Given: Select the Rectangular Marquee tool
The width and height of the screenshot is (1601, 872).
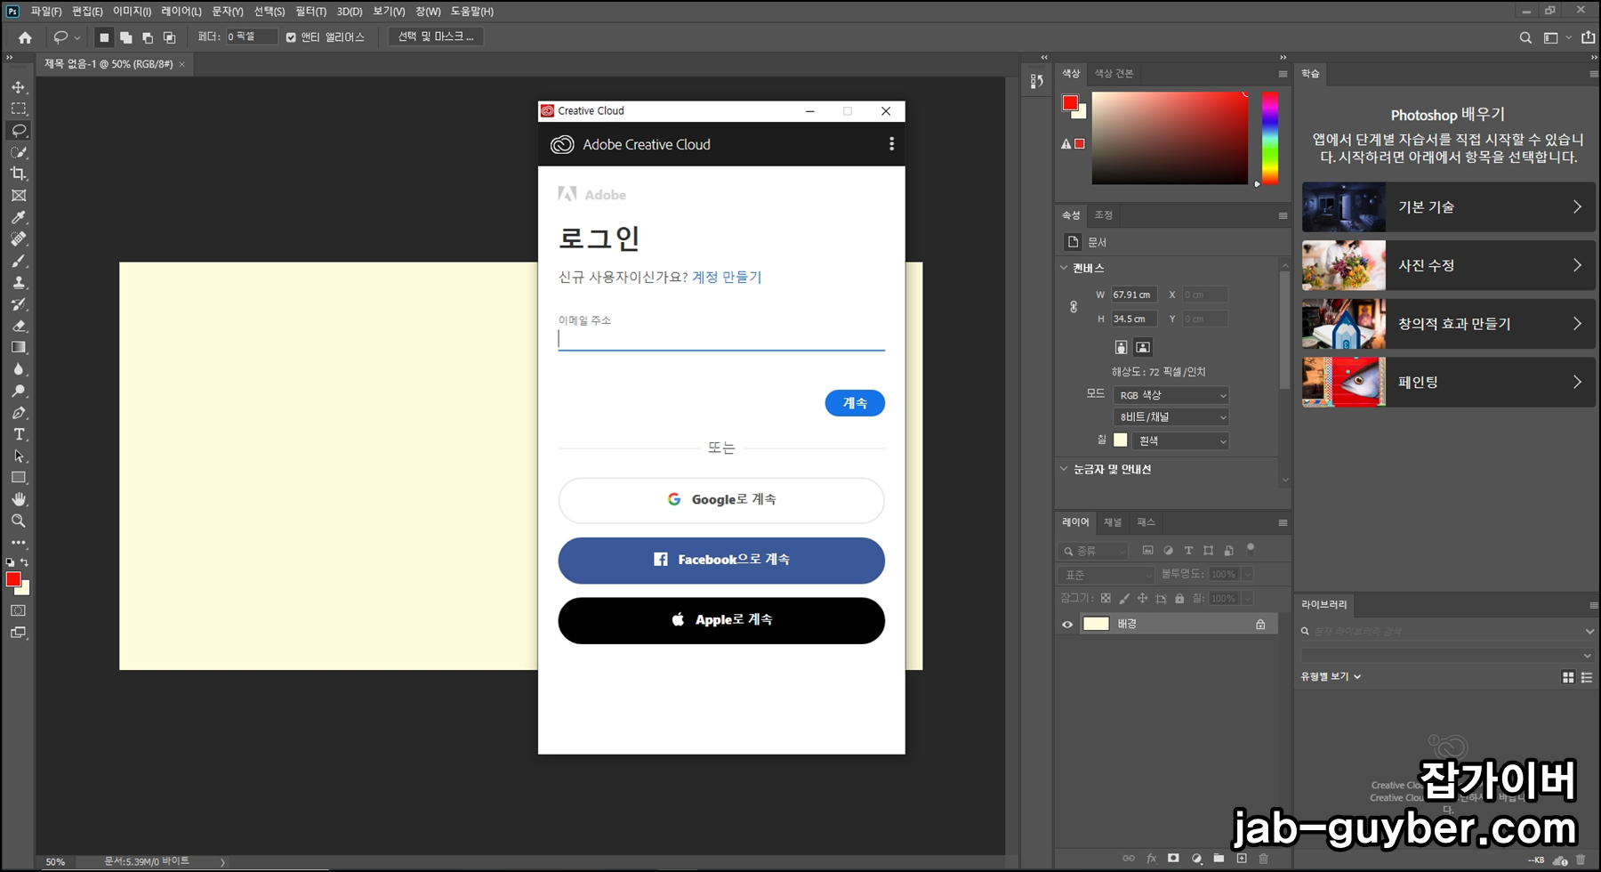Looking at the screenshot, I should pyautogui.click(x=19, y=109).
